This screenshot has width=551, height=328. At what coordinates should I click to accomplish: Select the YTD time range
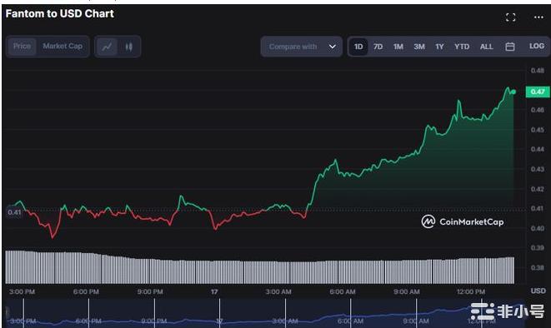pyautogui.click(x=462, y=47)
